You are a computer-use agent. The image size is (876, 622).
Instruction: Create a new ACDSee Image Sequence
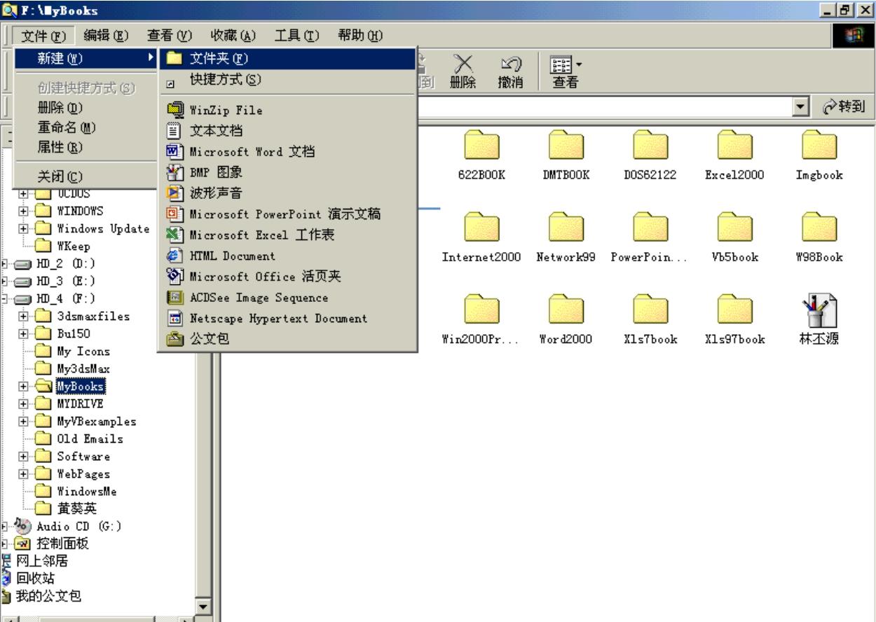click(x=287, y=298)
